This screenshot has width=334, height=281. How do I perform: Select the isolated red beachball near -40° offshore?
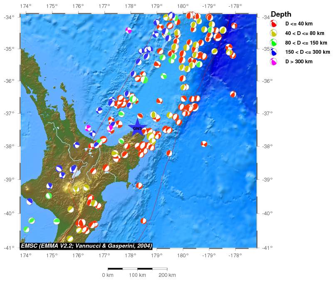pyautogui.click(x=143, y=221)
